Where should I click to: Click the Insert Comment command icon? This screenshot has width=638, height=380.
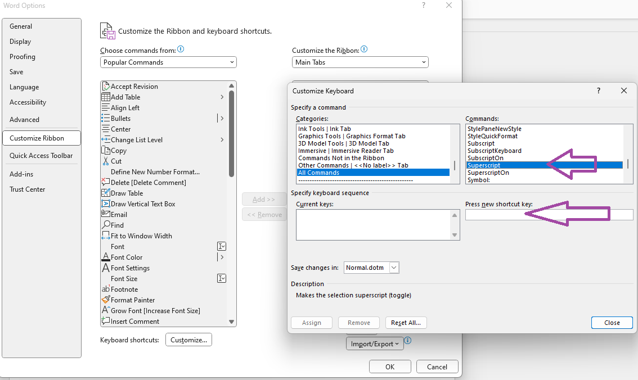(106, 321)
